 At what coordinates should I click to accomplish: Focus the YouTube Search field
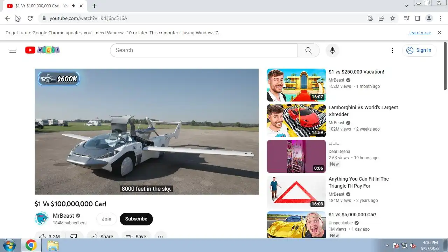(x=204, y=50)
